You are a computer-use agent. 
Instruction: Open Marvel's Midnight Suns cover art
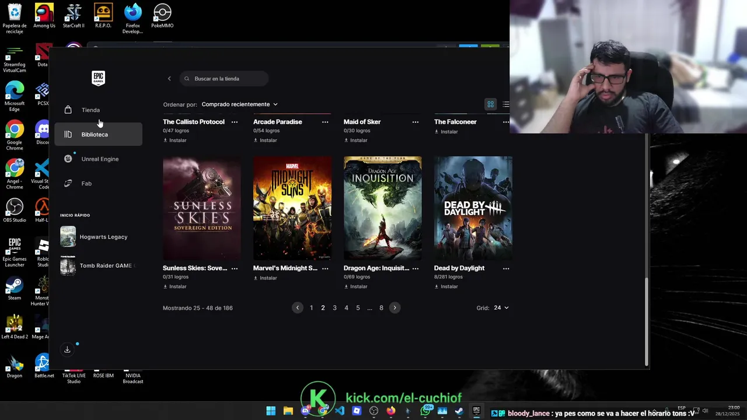(292, 208)
